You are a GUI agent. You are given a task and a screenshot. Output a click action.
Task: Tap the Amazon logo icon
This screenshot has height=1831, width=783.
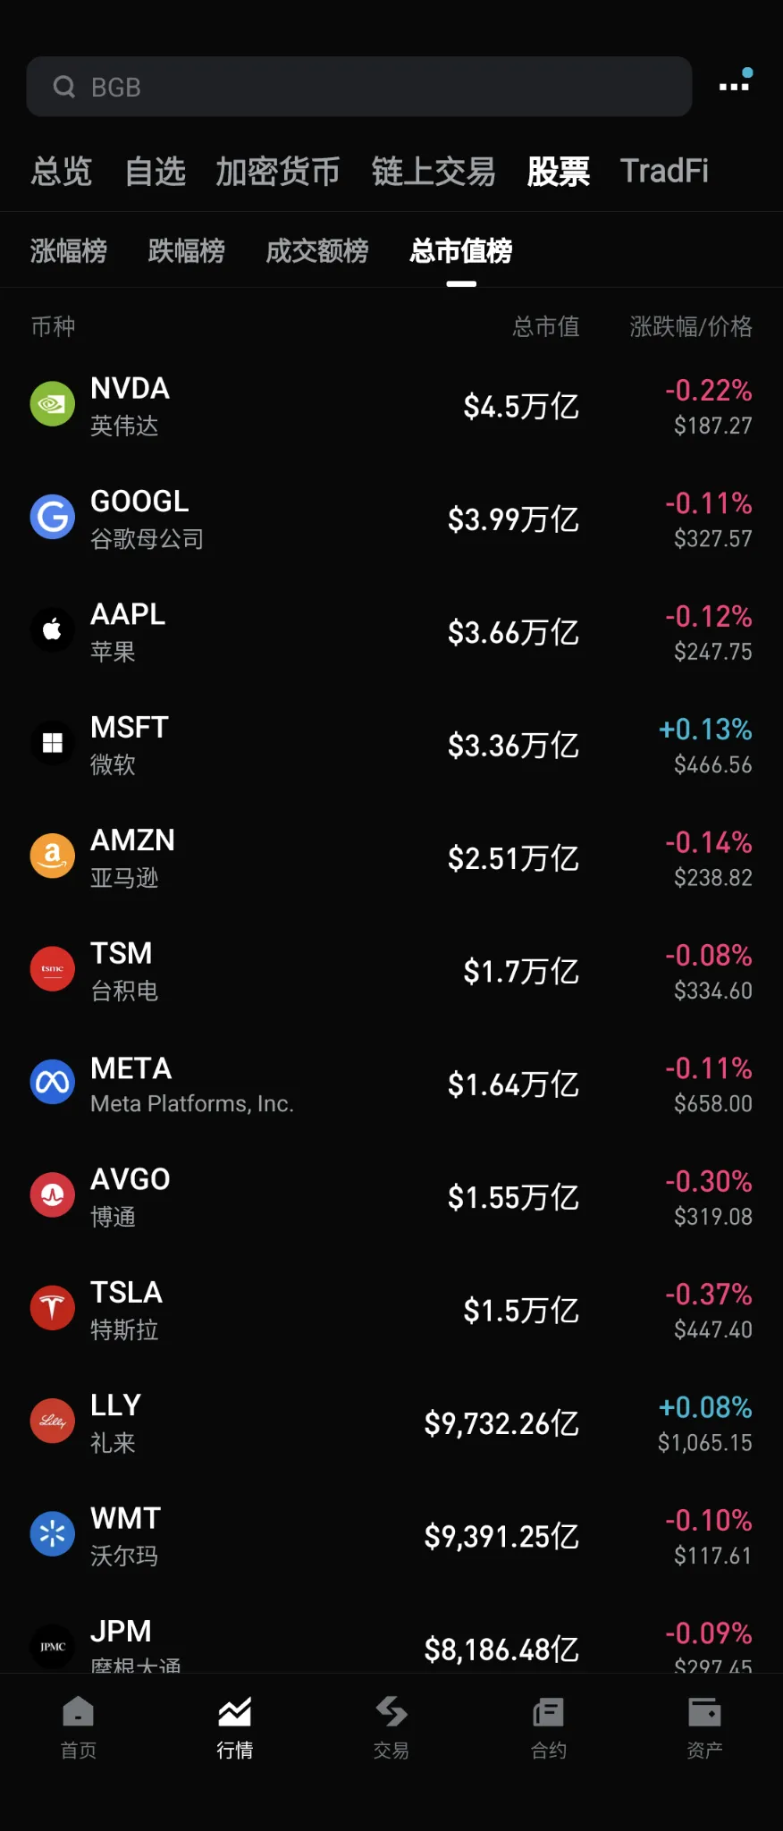tap(53, 856)
